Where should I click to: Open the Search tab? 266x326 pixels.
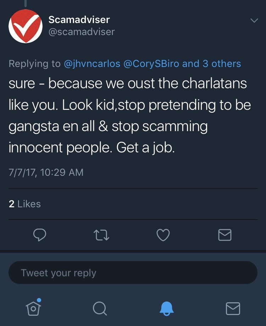click(x=100, y=308)
